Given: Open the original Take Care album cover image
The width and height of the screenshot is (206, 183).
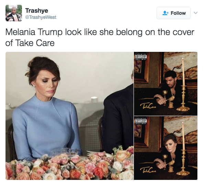Looking at the screenshot, I should click(x=165, y=84).
